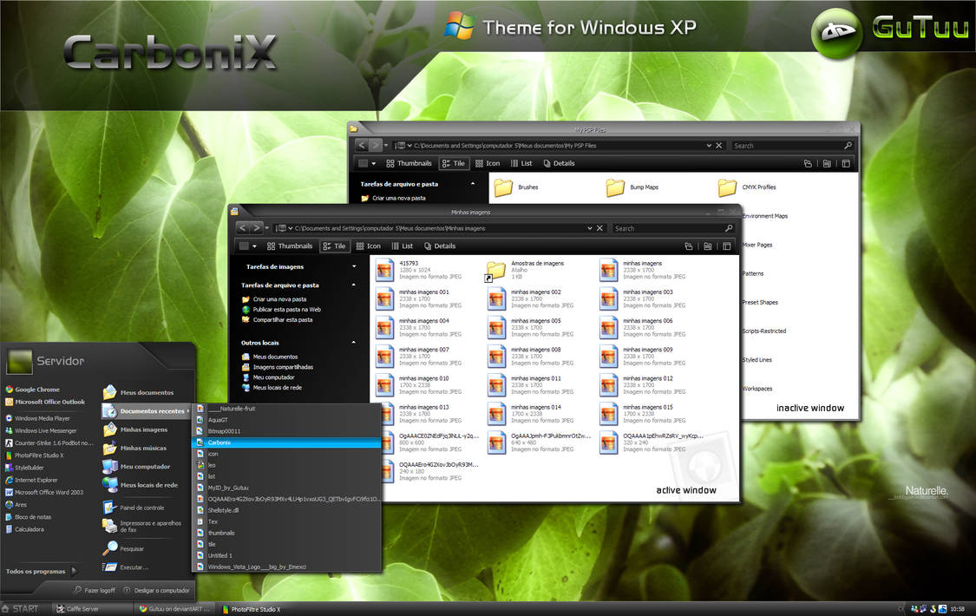The image size is (976, 616).
Task: Open MyID_by_Gutuu recent document
Action: pyautogui.click(x=287, y=488)
